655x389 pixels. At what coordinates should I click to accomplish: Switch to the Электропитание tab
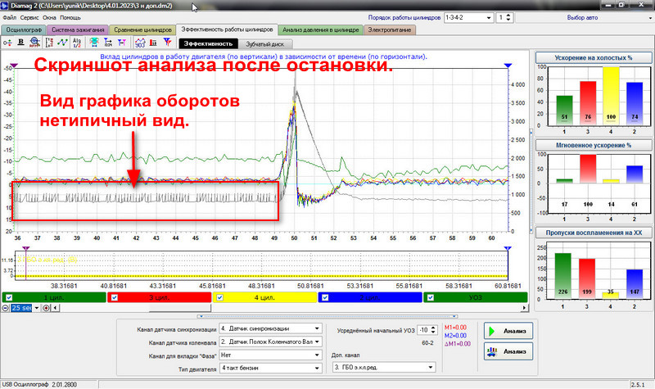[390, 30]
